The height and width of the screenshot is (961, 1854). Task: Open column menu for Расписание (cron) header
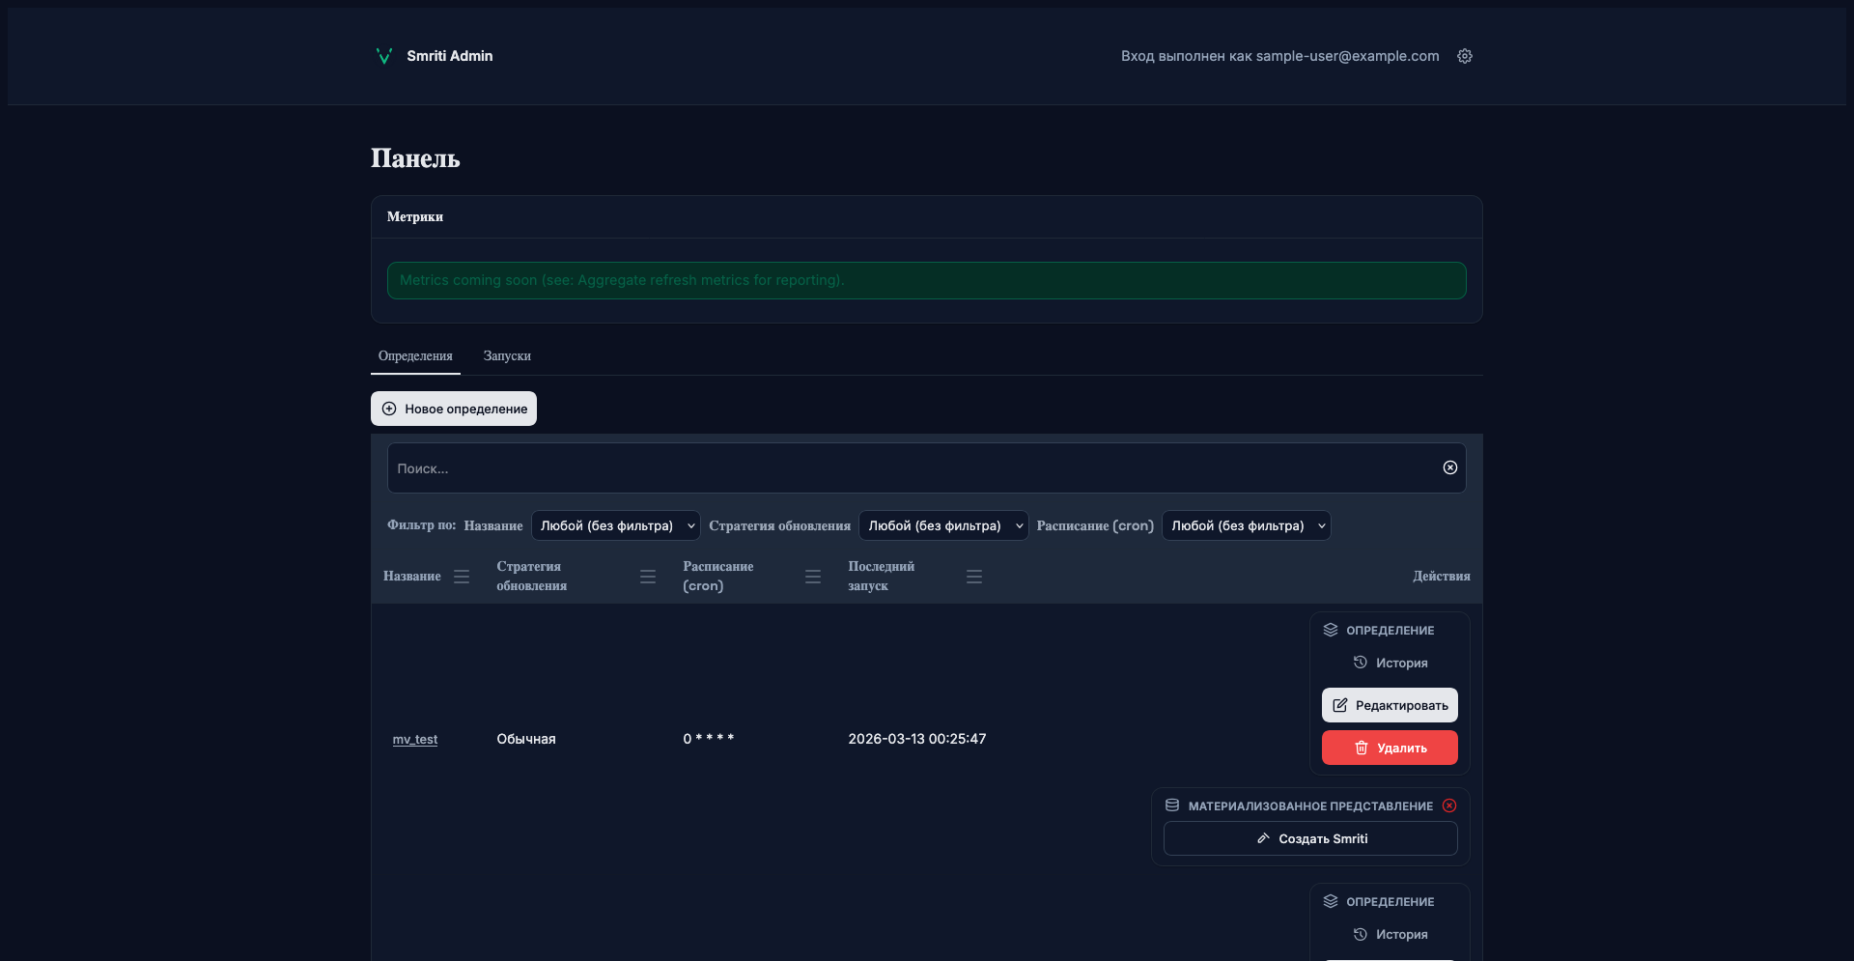click(812, 577)
